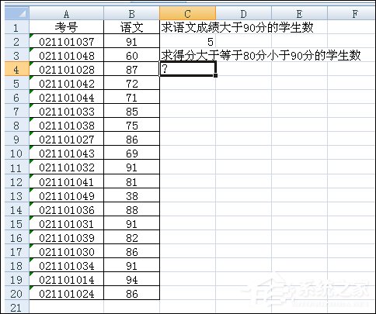This screenshot has height=314, width=376.
Task: Select score 86 in row 20
Action: coord(131,293)
